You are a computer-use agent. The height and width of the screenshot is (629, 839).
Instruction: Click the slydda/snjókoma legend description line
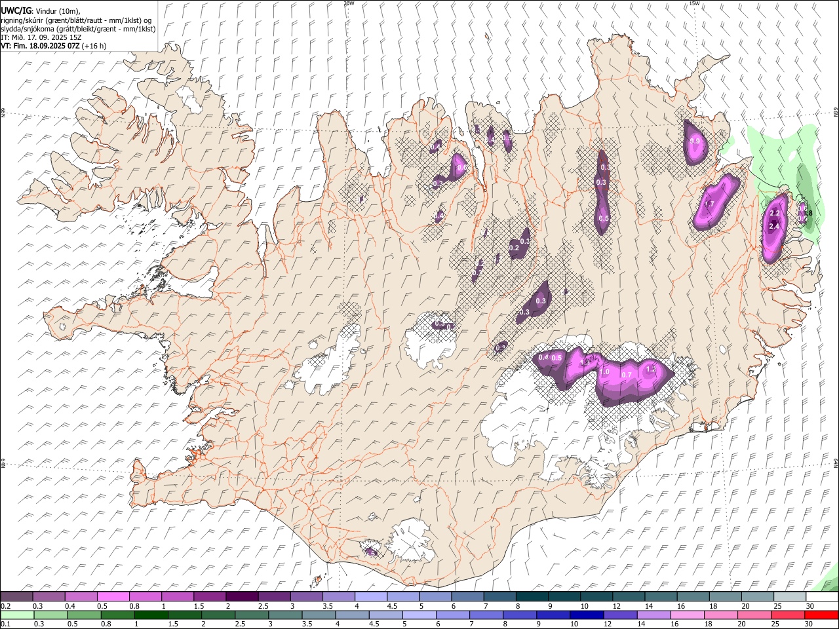tap(78, 29)
